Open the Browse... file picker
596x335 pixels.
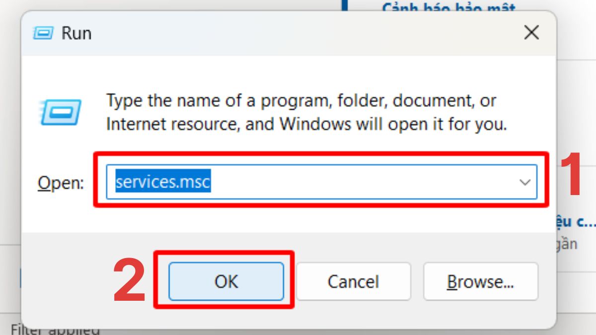tap(480, 282)
